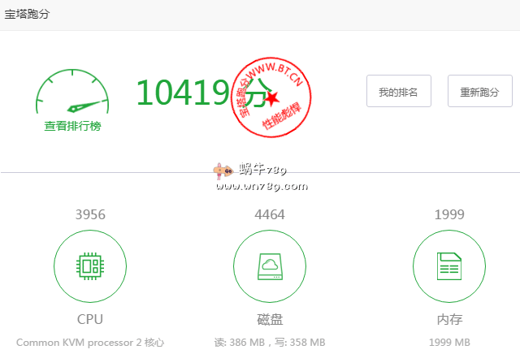Screen dimensions: 520x354
Task: Click the CPU score 3956
Action: [90, 214]
